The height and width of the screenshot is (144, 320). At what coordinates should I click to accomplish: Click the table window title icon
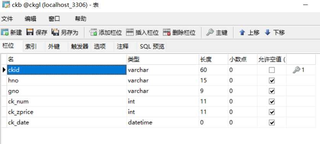pyautogui.click(x=6, y=5)
